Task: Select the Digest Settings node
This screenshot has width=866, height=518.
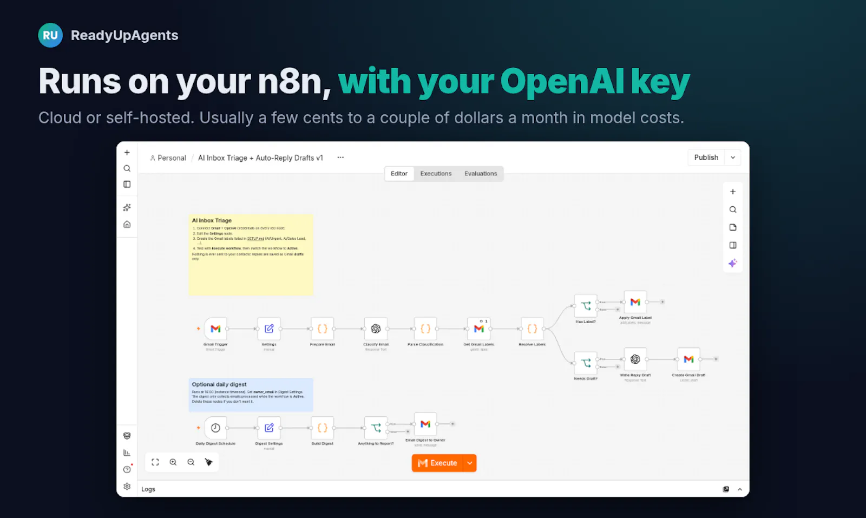Action: pos(269,428)
